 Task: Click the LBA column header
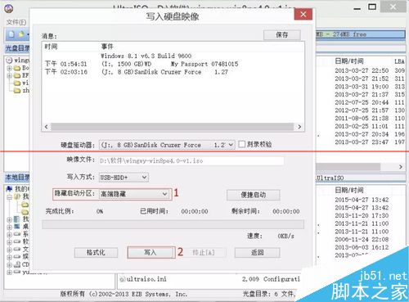pyautogui.click(x=399, y=61)
